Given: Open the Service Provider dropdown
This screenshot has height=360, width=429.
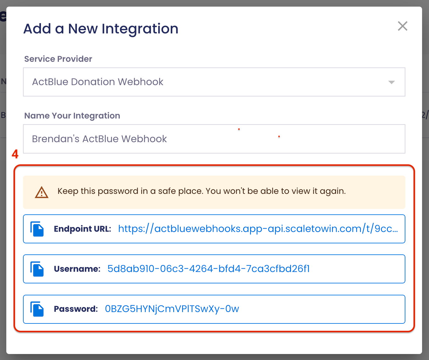Looking at the screenshot, I should 214,82.
